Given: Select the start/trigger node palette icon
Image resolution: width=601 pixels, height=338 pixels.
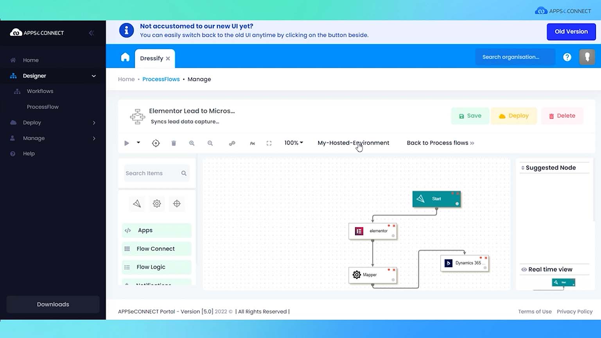Looking at the screenshot, I should 137,203.
